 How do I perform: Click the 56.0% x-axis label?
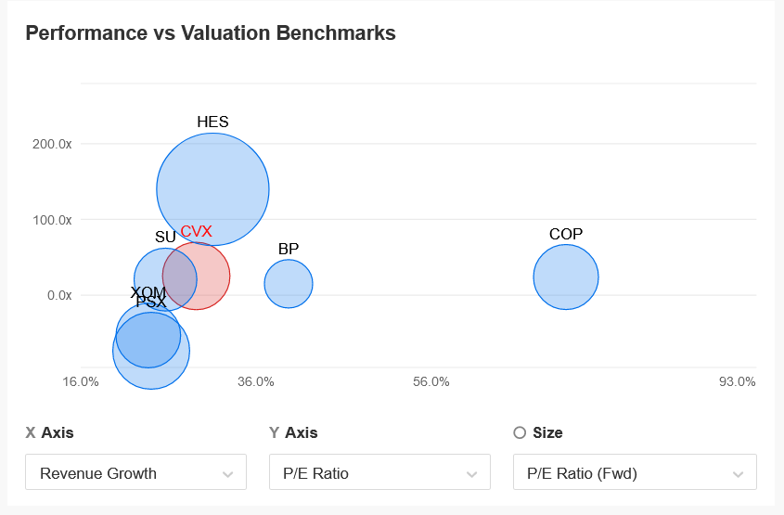[431, 382]
